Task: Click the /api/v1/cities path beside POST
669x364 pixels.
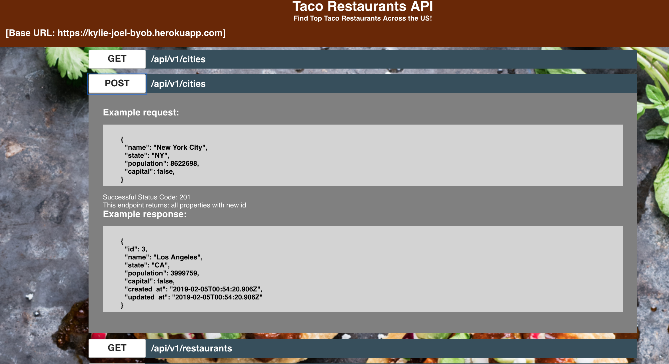Action: pos(178,84)
